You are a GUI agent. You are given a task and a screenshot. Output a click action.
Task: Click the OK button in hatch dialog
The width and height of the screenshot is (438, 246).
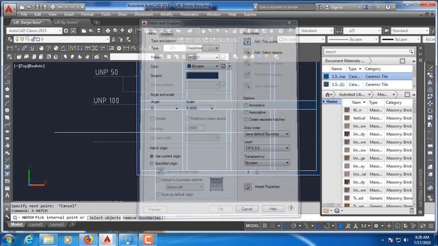(220, 209)
